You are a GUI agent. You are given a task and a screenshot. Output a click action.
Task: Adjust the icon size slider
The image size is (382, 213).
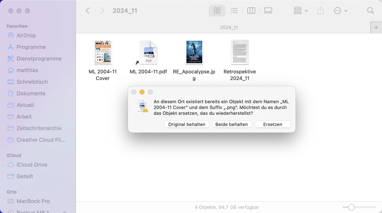[352, 206]
